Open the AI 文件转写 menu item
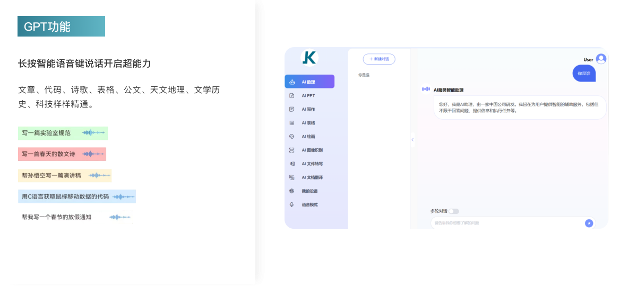Image resolution: width=637 pixels, height=287 pixels. pyautogui.click(x=312, y=164)
